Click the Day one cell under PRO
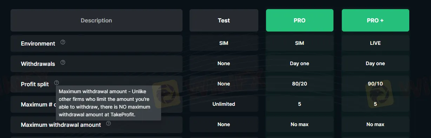The image size is (431, 138). click(x=300, y=63)
